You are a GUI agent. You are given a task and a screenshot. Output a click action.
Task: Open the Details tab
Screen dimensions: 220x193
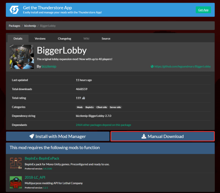18,38
